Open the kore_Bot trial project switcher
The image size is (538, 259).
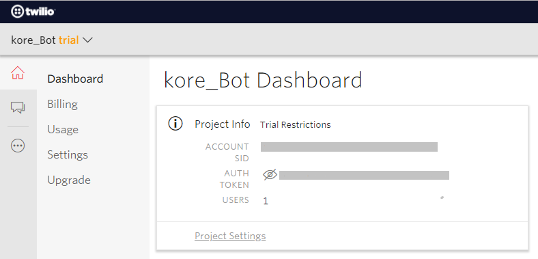(x=52, y=40)
